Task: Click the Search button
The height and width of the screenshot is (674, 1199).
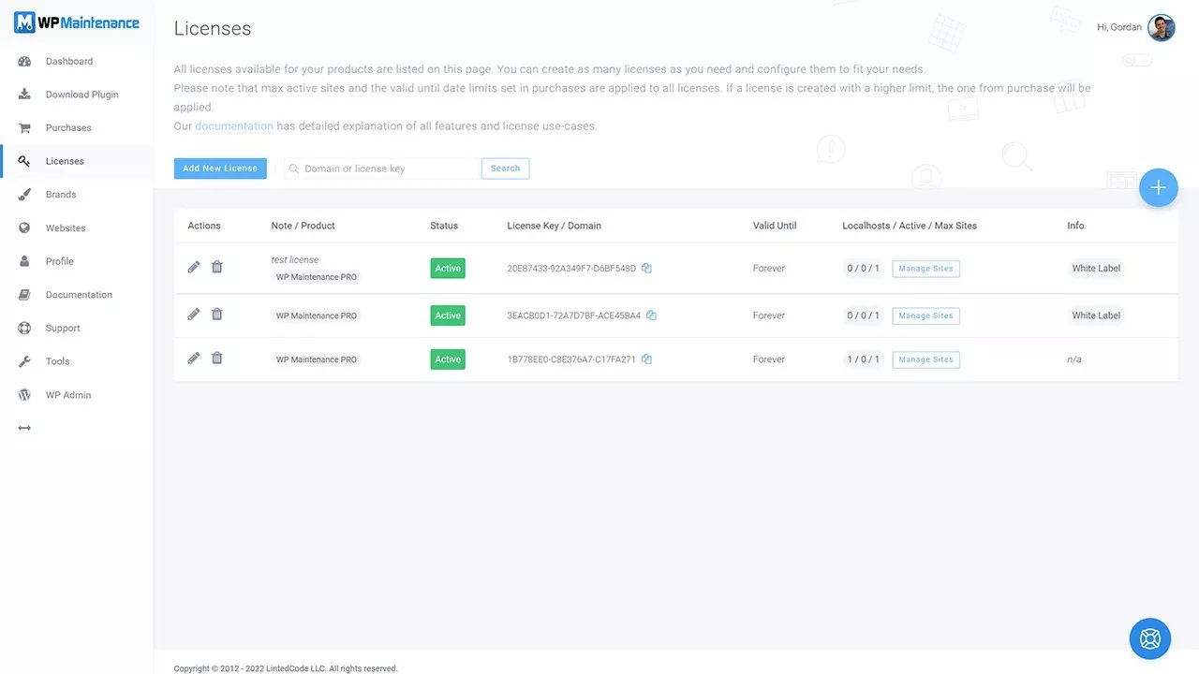Action: point(505,168)
